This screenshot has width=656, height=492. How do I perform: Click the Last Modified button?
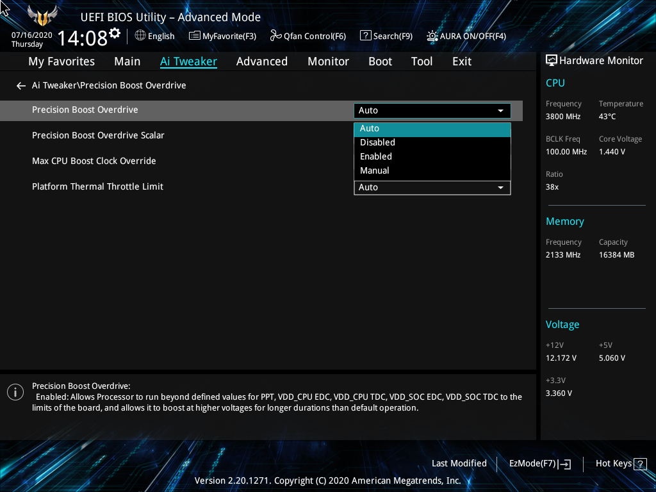coord(459,464)
